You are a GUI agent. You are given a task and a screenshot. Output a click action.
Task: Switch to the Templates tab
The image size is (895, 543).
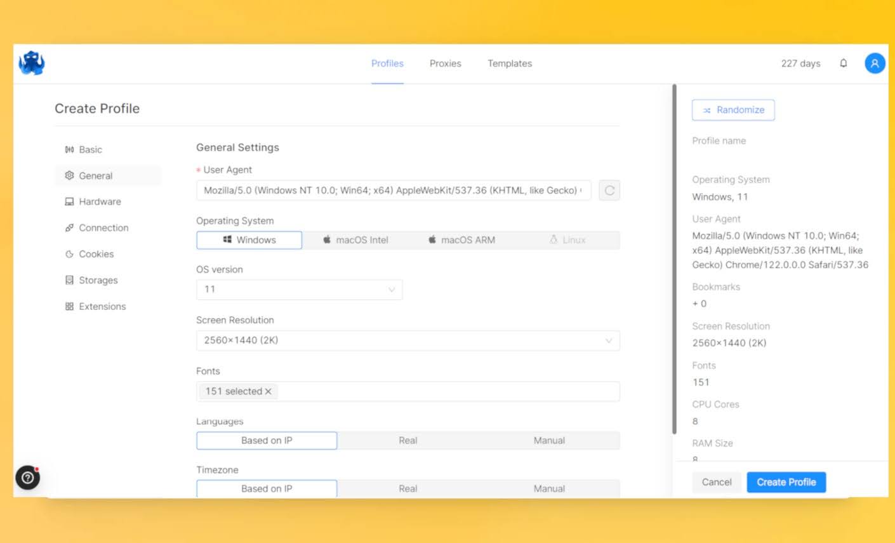coord(510,64)
